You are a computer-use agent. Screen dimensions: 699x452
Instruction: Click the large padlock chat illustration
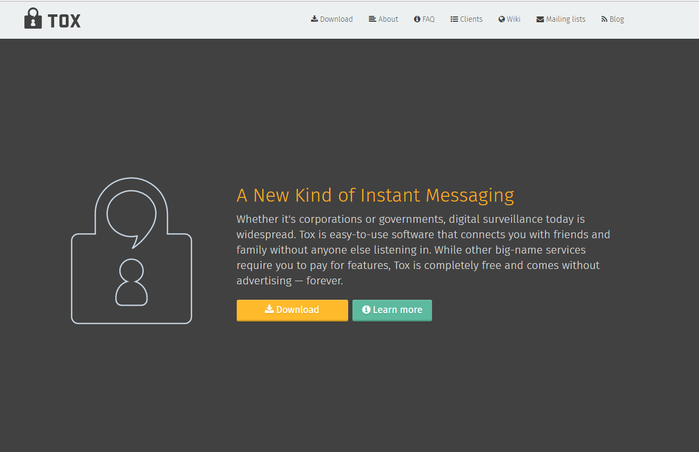pos(132,251)
